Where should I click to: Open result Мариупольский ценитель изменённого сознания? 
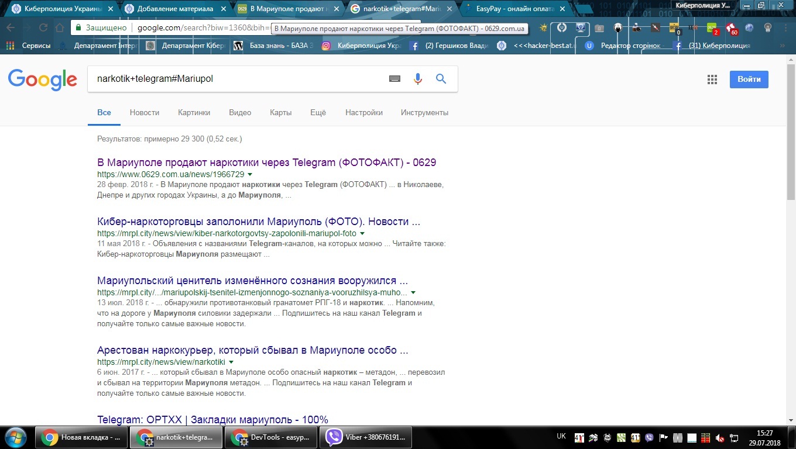point(252,281)
